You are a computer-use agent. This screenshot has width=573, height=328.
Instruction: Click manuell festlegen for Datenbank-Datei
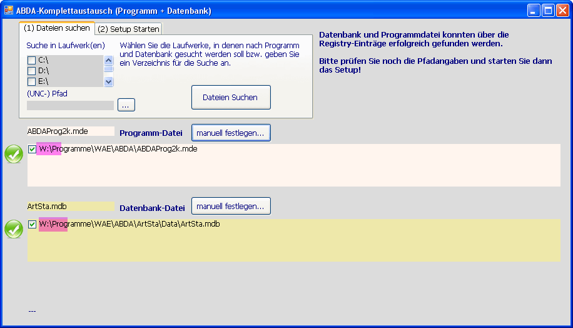pos(231,206)
